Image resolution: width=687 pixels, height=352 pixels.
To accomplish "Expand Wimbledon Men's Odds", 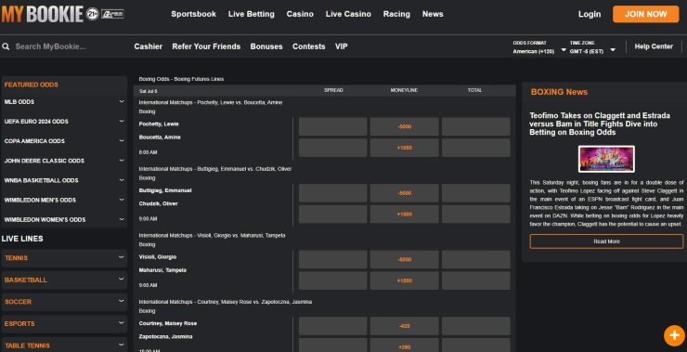I will (64, 200).
